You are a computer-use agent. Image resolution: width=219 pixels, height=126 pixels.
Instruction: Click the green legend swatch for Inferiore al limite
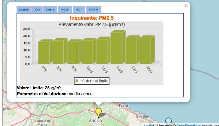(76, 81)
